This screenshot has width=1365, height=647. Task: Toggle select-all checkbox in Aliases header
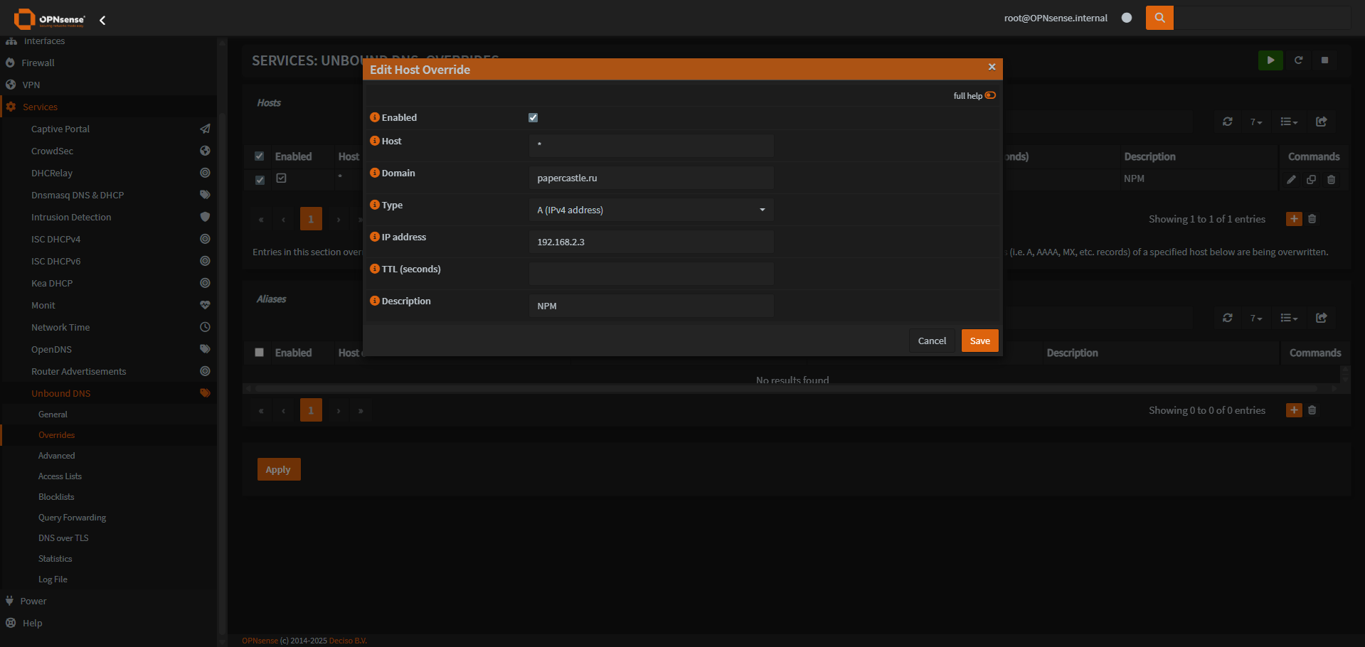click(x=260, y=353)
